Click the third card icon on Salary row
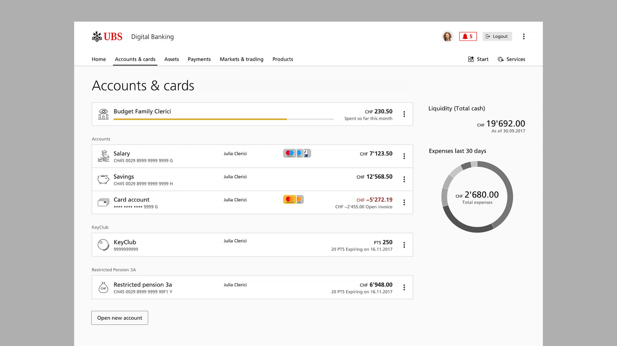 pyautogui.click(x=307, y=153)
